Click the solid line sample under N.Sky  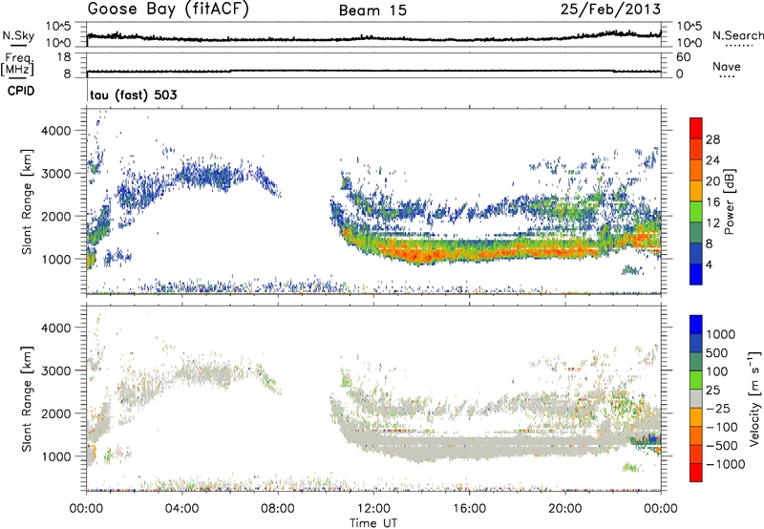point(18,46)
